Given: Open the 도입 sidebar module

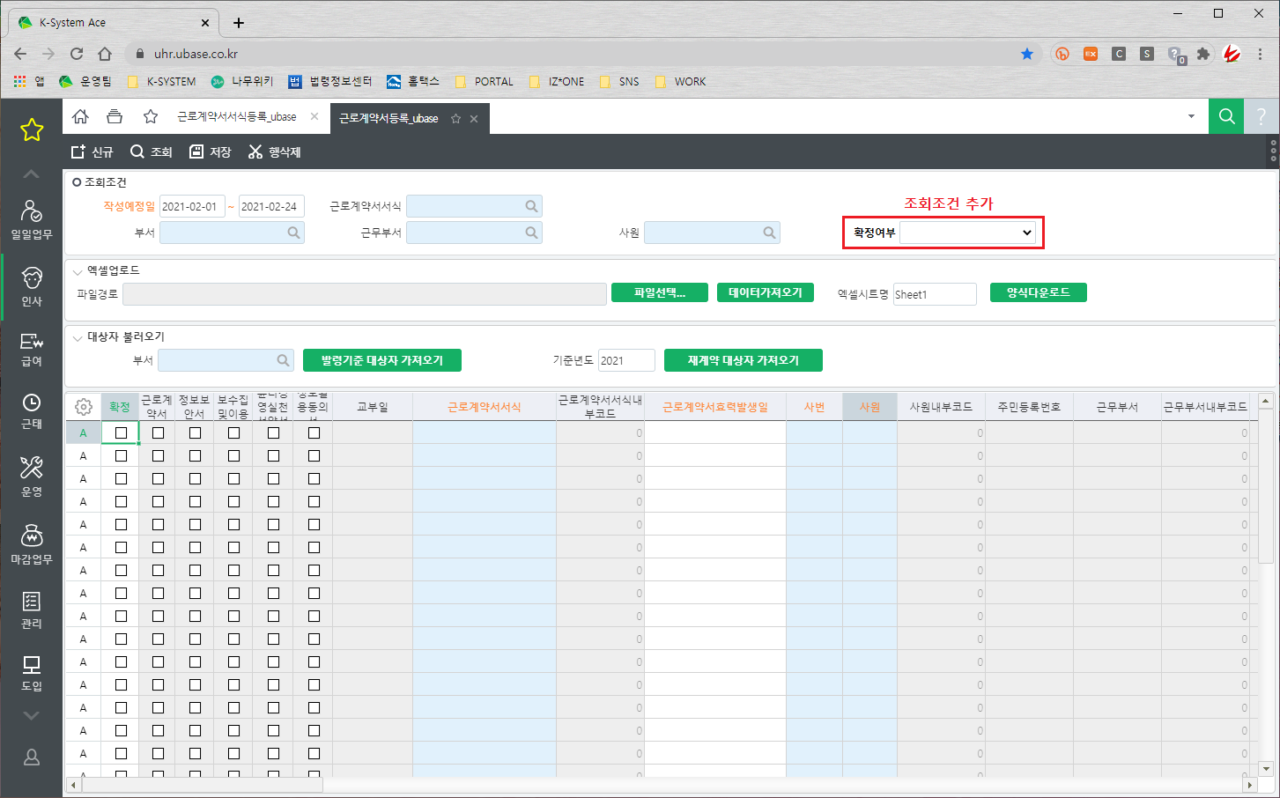Looking at the screenshot, I should [x=32, y=674].
